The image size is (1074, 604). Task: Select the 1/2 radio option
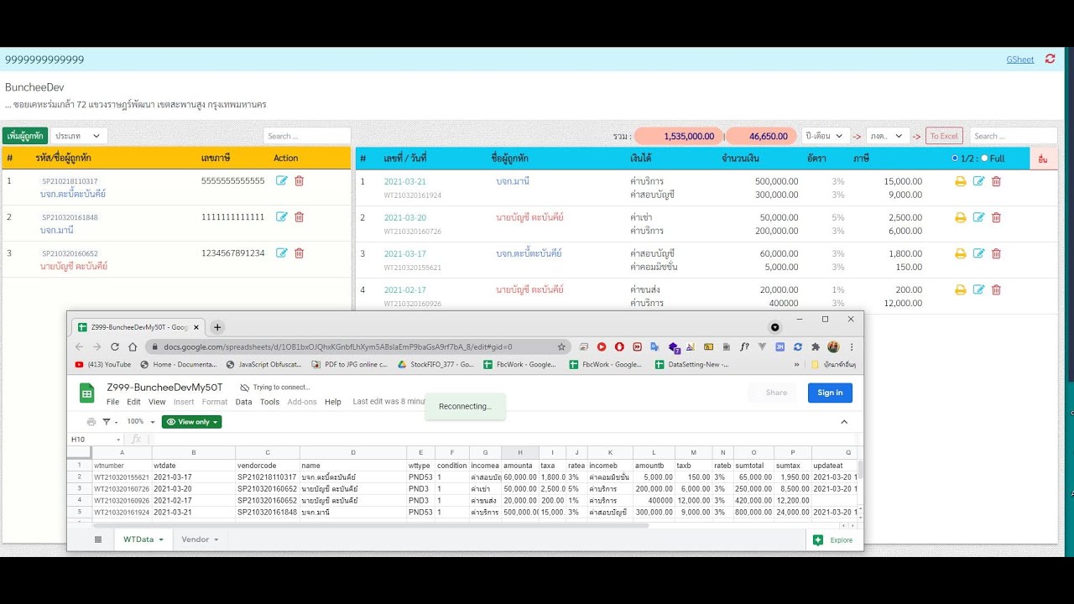click(x=956, y=158)
